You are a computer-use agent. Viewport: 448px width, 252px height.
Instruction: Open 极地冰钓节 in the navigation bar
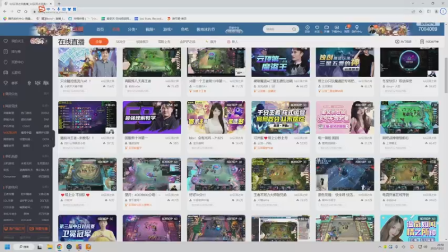(x=206, y=30)
